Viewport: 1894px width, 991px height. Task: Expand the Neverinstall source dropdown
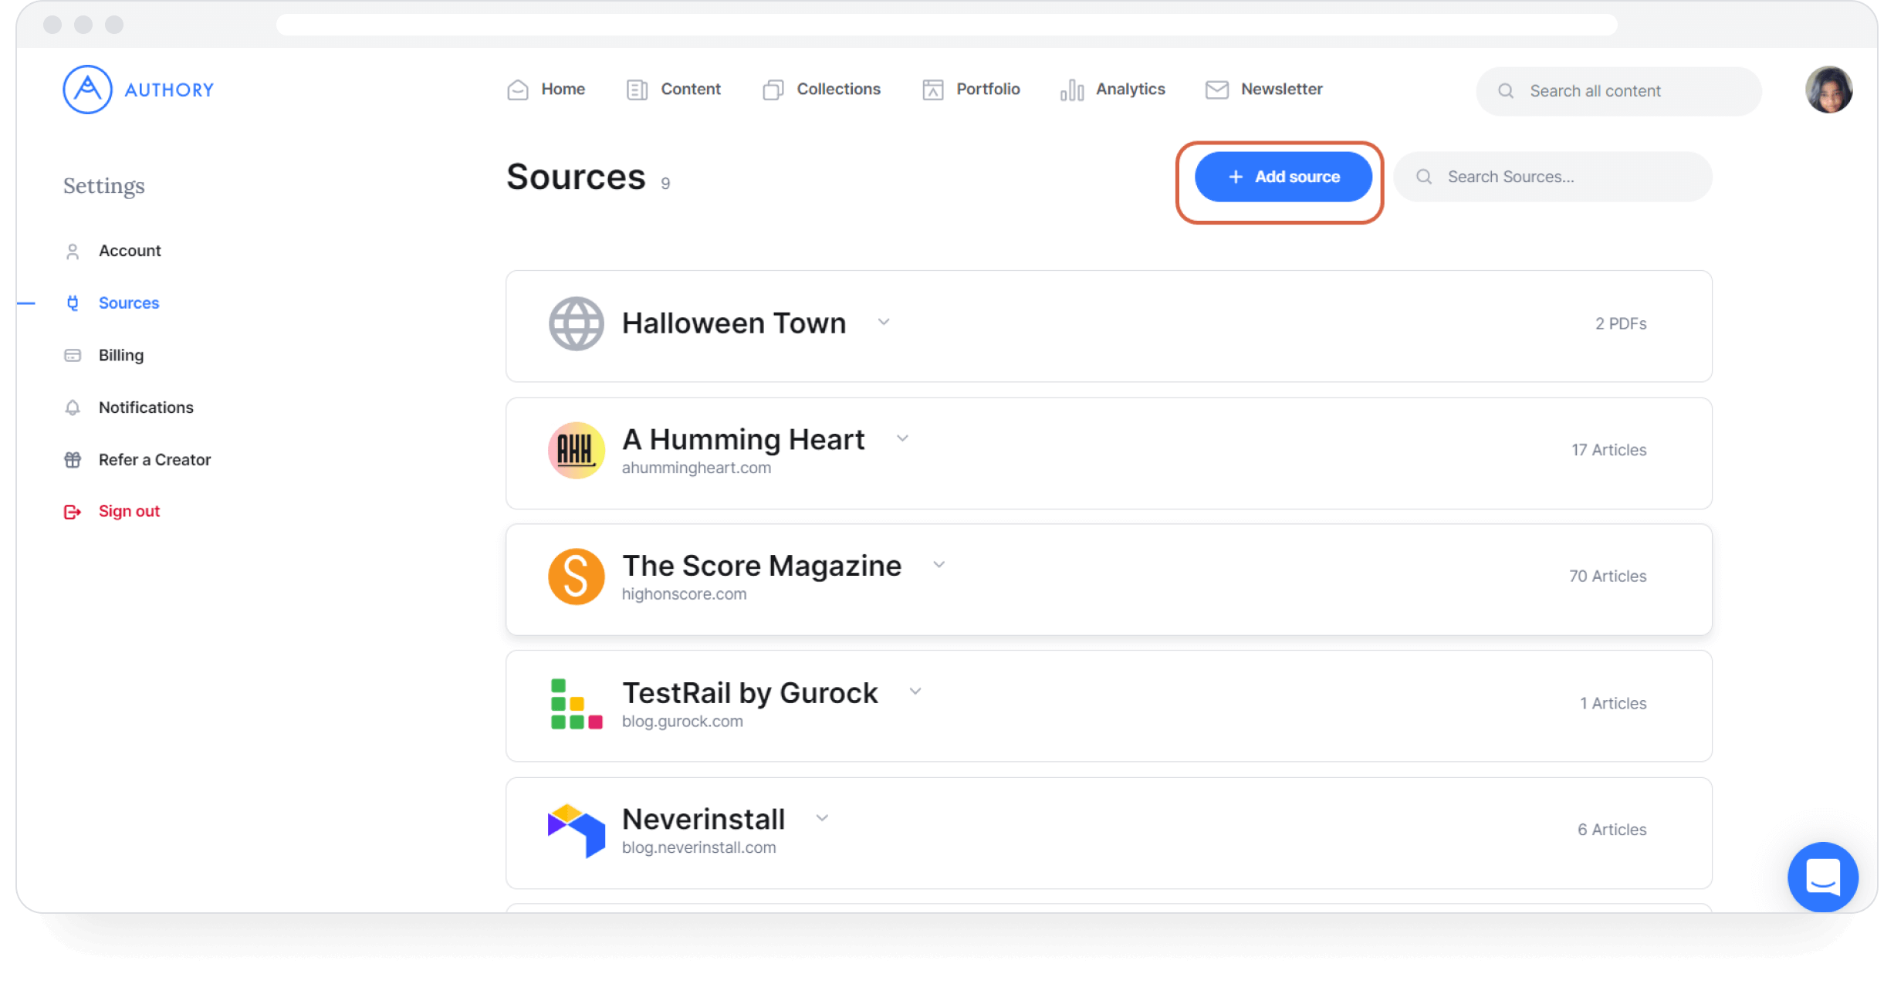click(x=823, y=820)
